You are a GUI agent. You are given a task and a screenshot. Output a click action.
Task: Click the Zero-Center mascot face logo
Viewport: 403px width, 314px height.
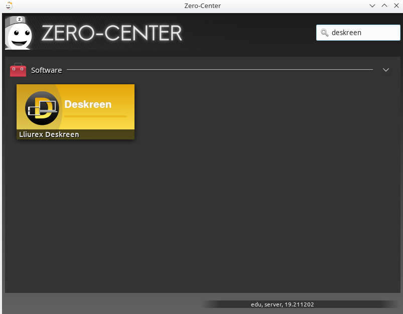tap(18, 33)
